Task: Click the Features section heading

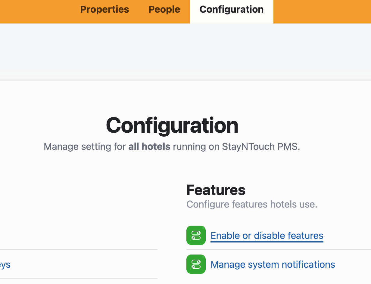Action: pos(216,190)
